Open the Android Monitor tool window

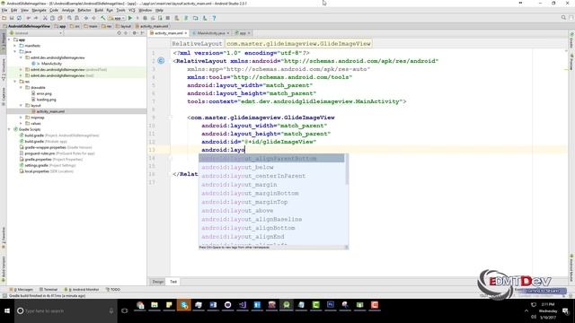[82, 289]
